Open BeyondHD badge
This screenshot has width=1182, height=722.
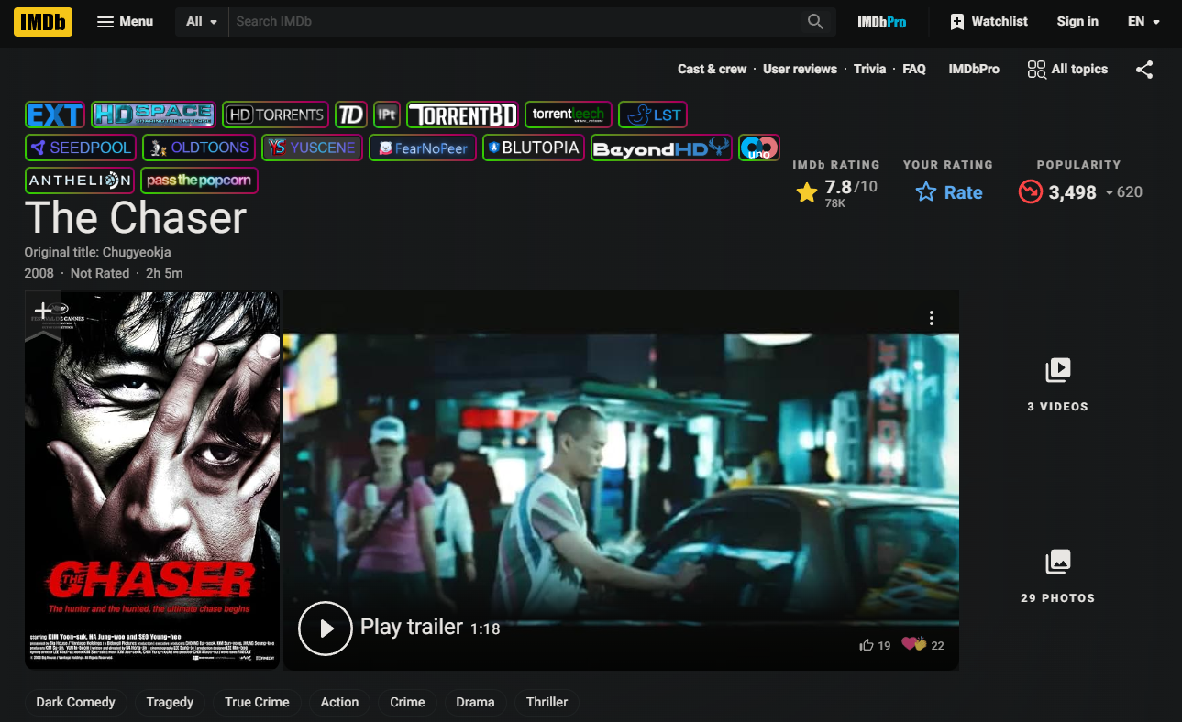[661, 148]
